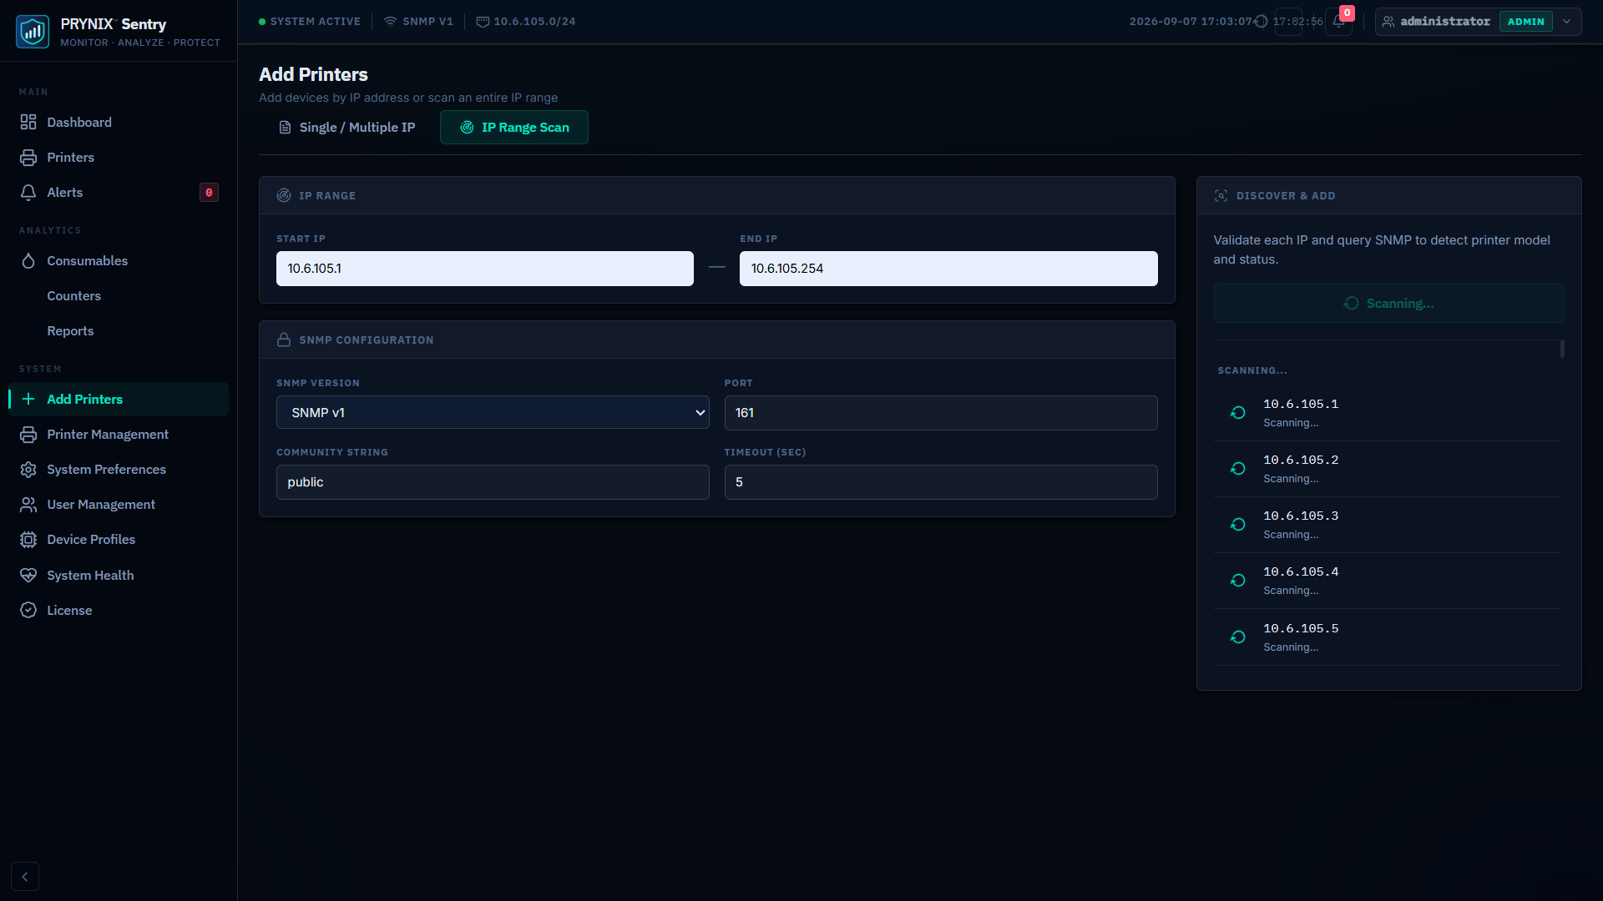This screenshot has height=901, width=1603.
Task: Click the Add Printers plus icon
Action: click(28, 400)
